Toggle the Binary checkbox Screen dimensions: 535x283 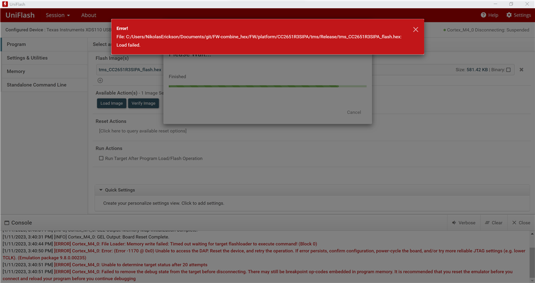tap(508, 70)
